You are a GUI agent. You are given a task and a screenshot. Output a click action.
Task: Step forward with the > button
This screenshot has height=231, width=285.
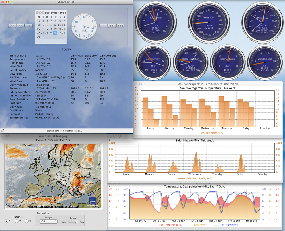103,26
